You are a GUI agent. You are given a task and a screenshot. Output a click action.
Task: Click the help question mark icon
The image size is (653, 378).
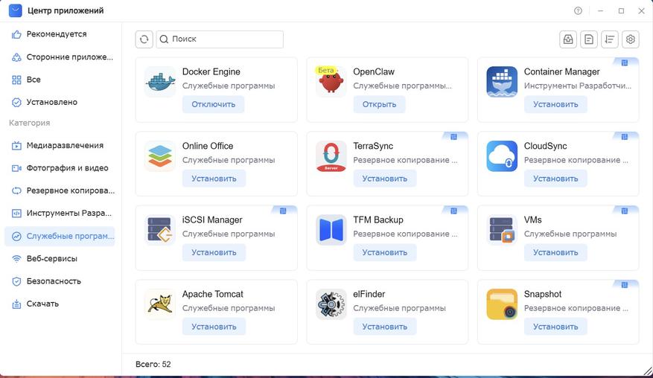578,11
